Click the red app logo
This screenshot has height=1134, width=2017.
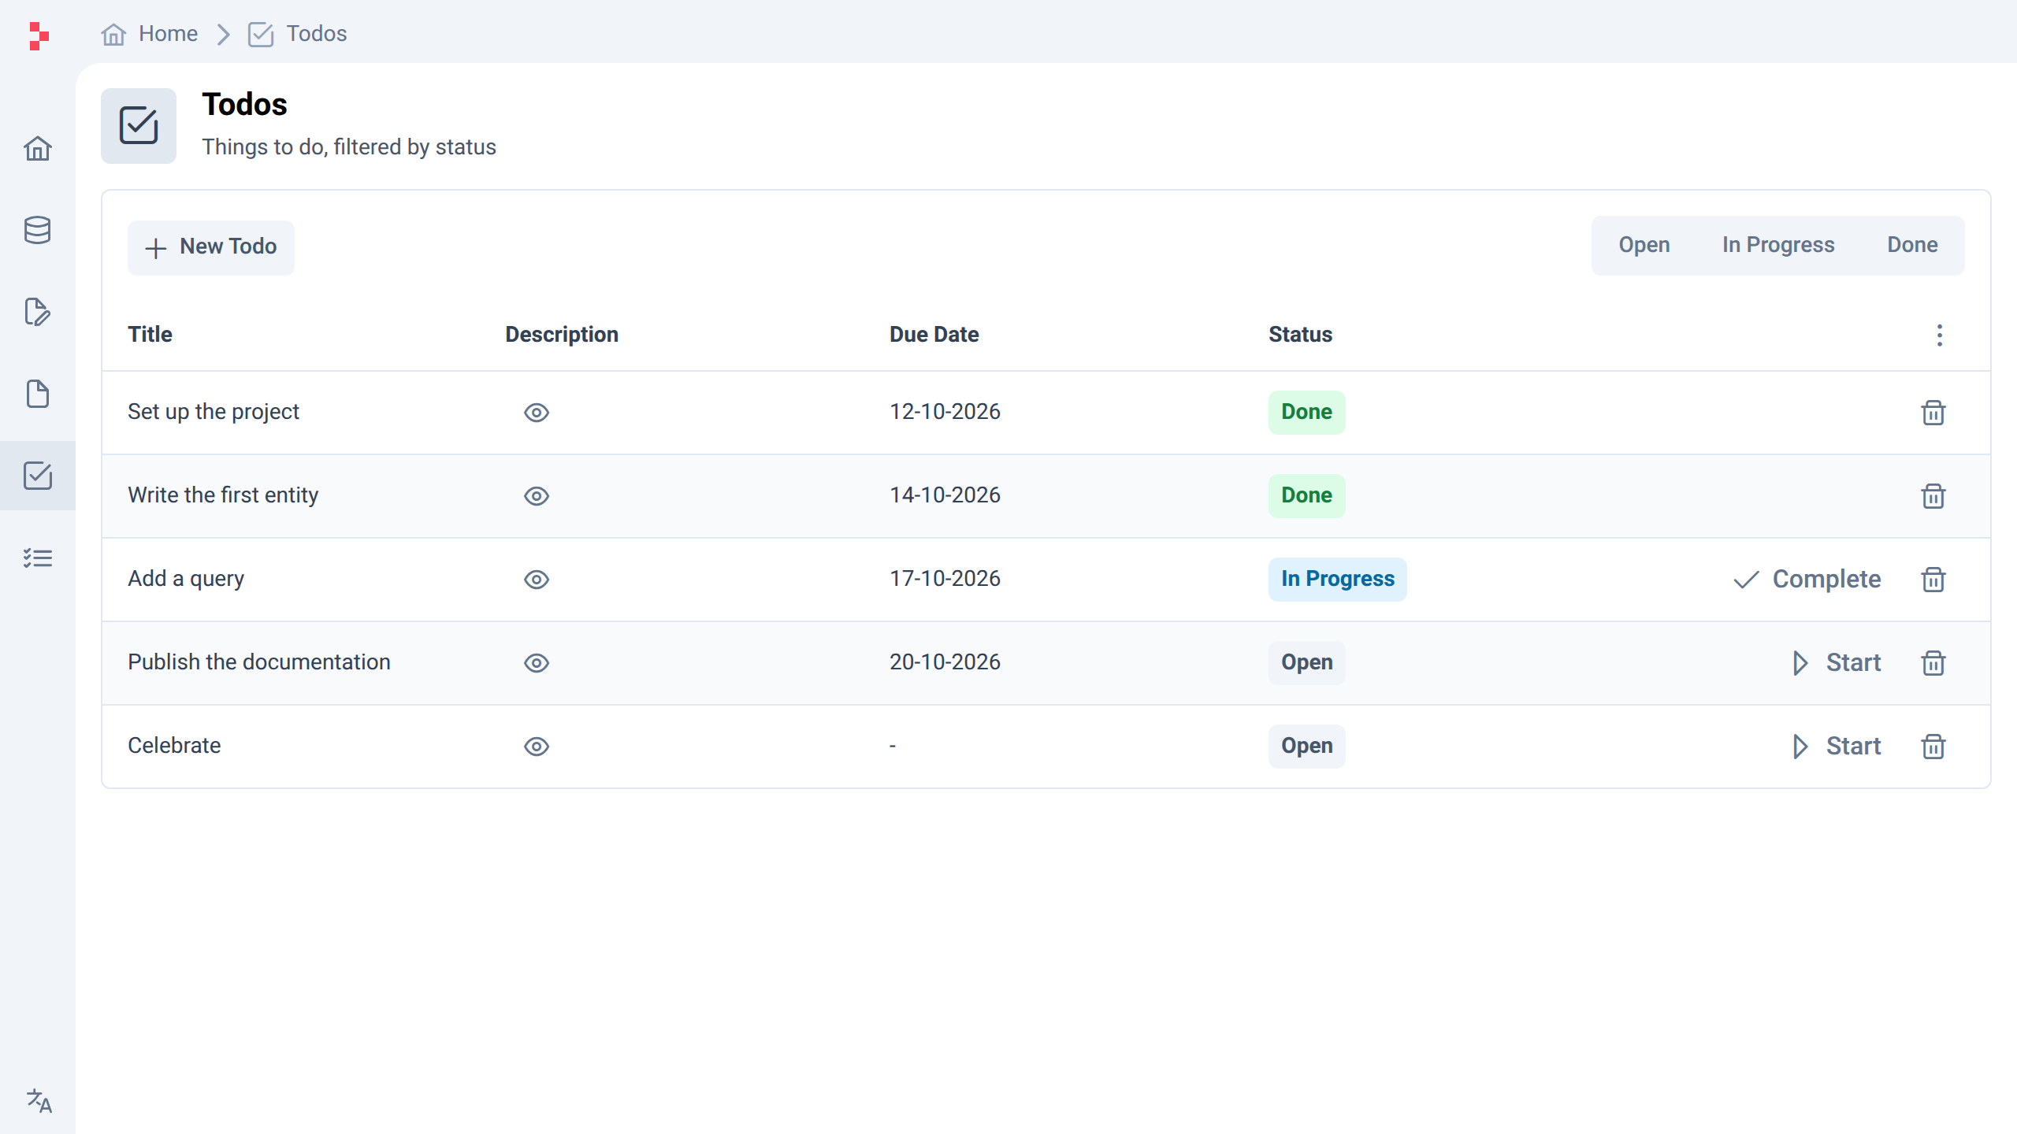[x=39, y=36]
